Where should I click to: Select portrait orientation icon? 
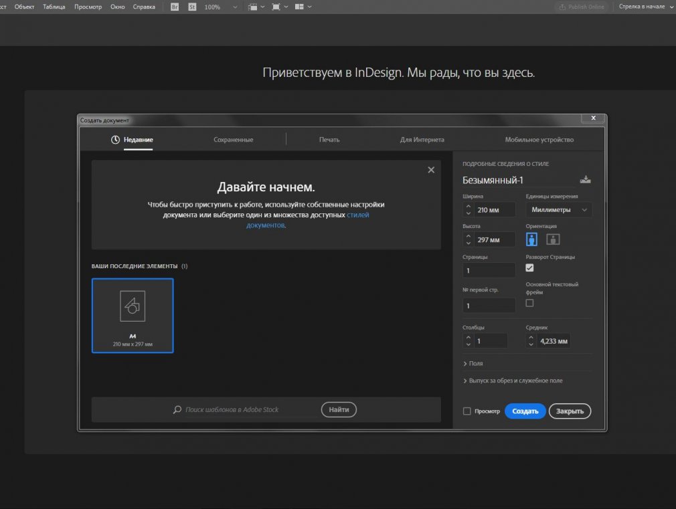coord(531,239)
